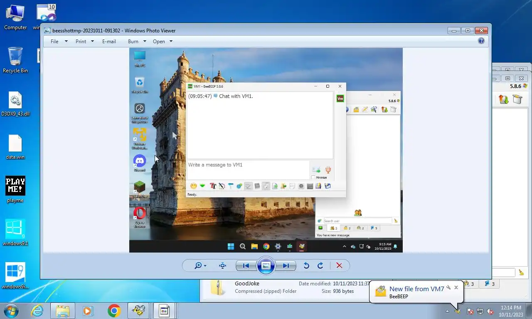Expand the Print menu
The width and height of the screenshot is (532, 319).
point(85,41)
